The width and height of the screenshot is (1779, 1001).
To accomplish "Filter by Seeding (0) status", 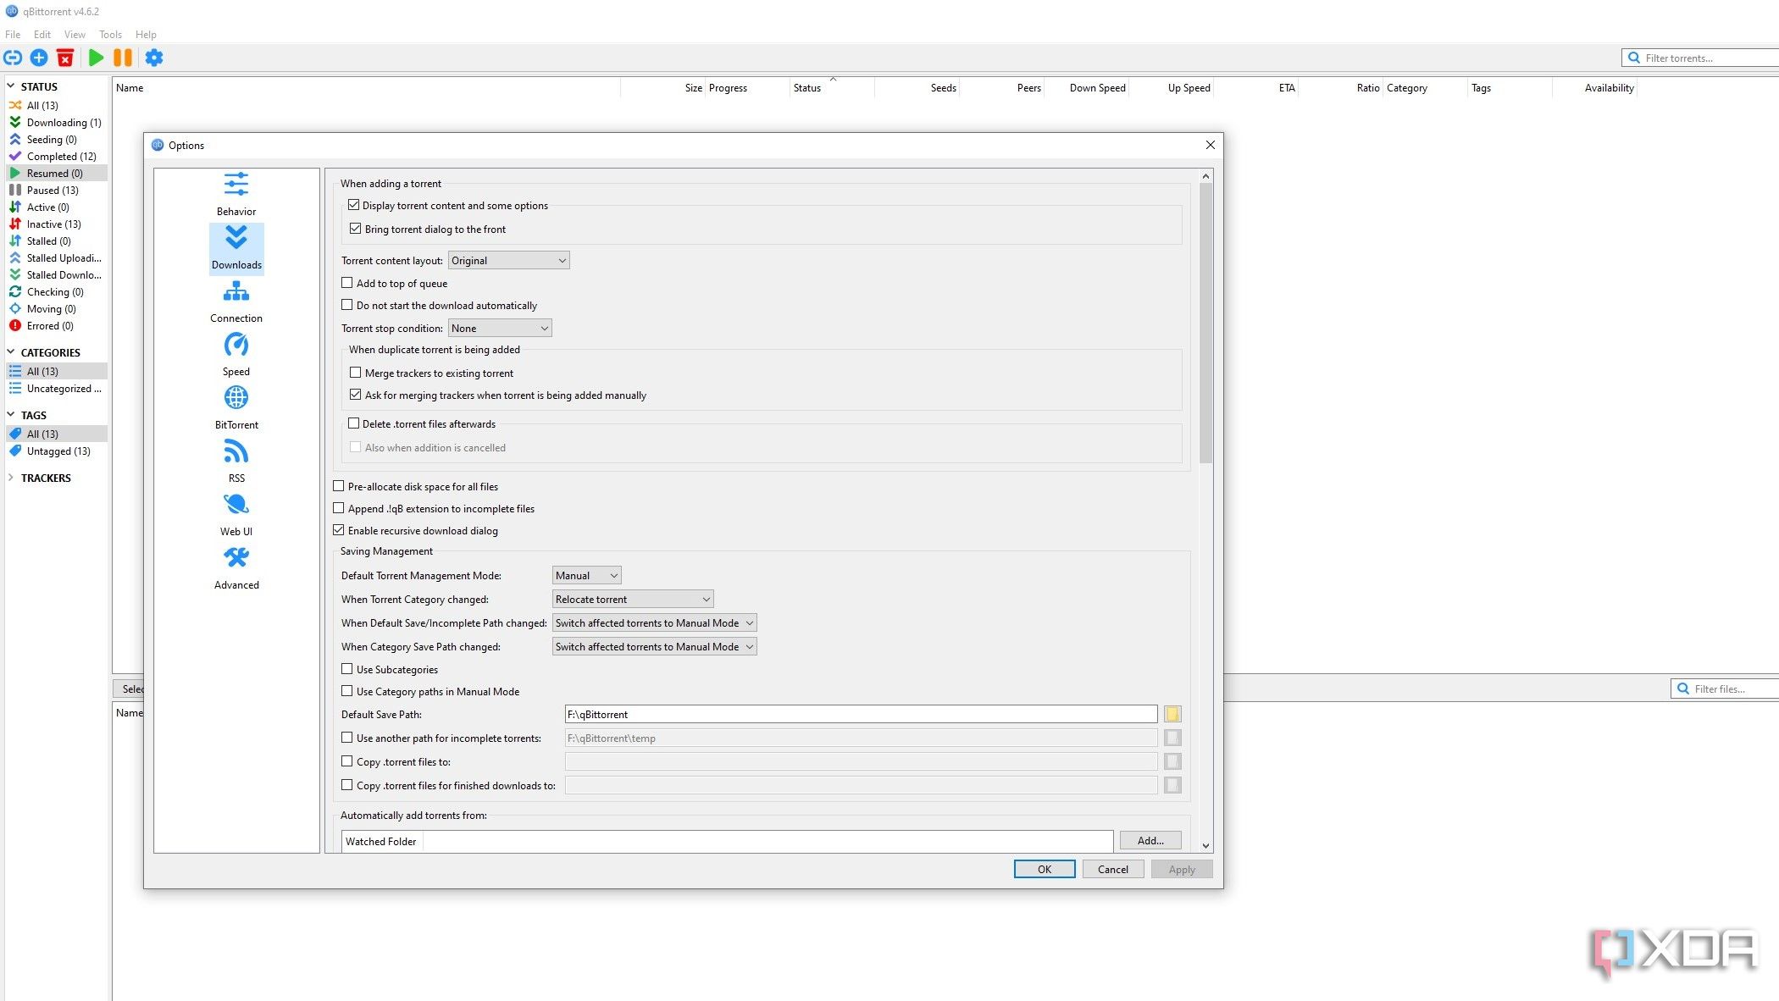I will click(x=56, y=139).
